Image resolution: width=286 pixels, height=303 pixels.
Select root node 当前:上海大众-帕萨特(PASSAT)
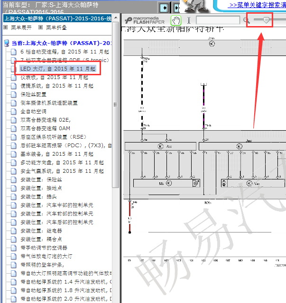tap(62, 43)
